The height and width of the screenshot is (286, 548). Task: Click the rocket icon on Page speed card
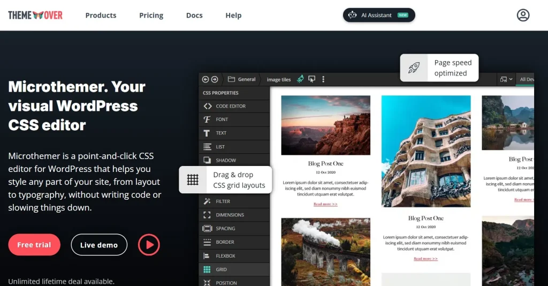click(x=414, y=68)
